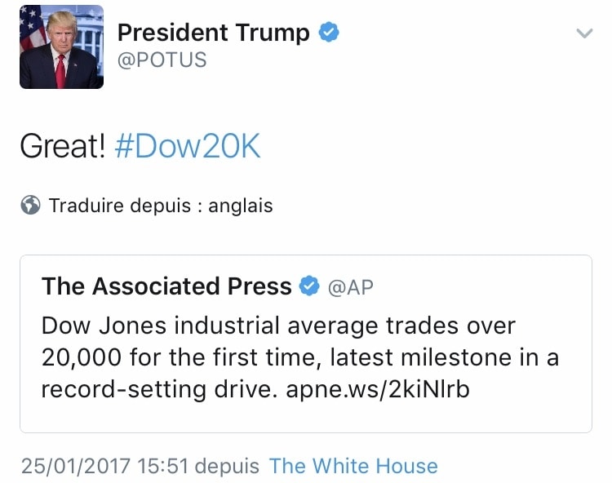Click verified badge beside President Trump
Image resolution: width=612 pixels, height=483 pixels.
coord(329,33)
